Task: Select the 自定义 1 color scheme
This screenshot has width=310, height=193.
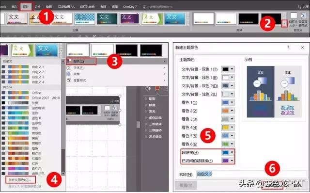Action: tap(31, 67)
